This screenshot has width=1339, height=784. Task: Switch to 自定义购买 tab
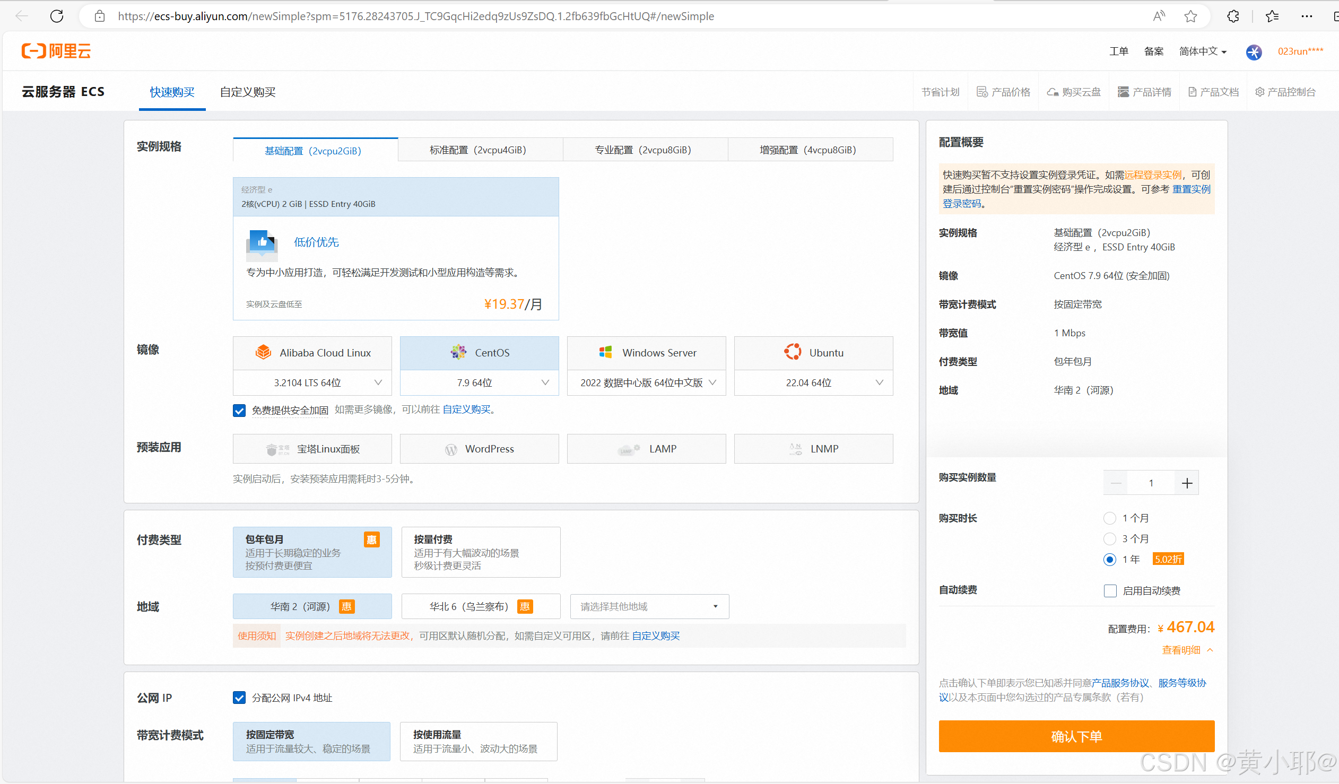(x=248, y=92)
